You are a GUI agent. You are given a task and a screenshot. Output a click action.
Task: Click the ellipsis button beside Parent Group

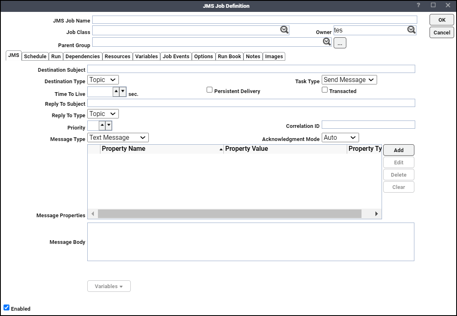pyautogui.click(x=340, y=43)
